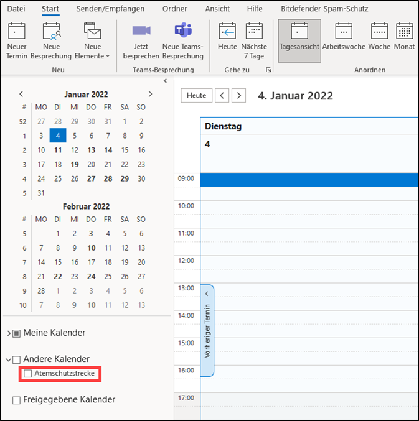Screen dimensions: 419x421
Task: Open the Neue Elemente dropdown
Action: [92, 41]
